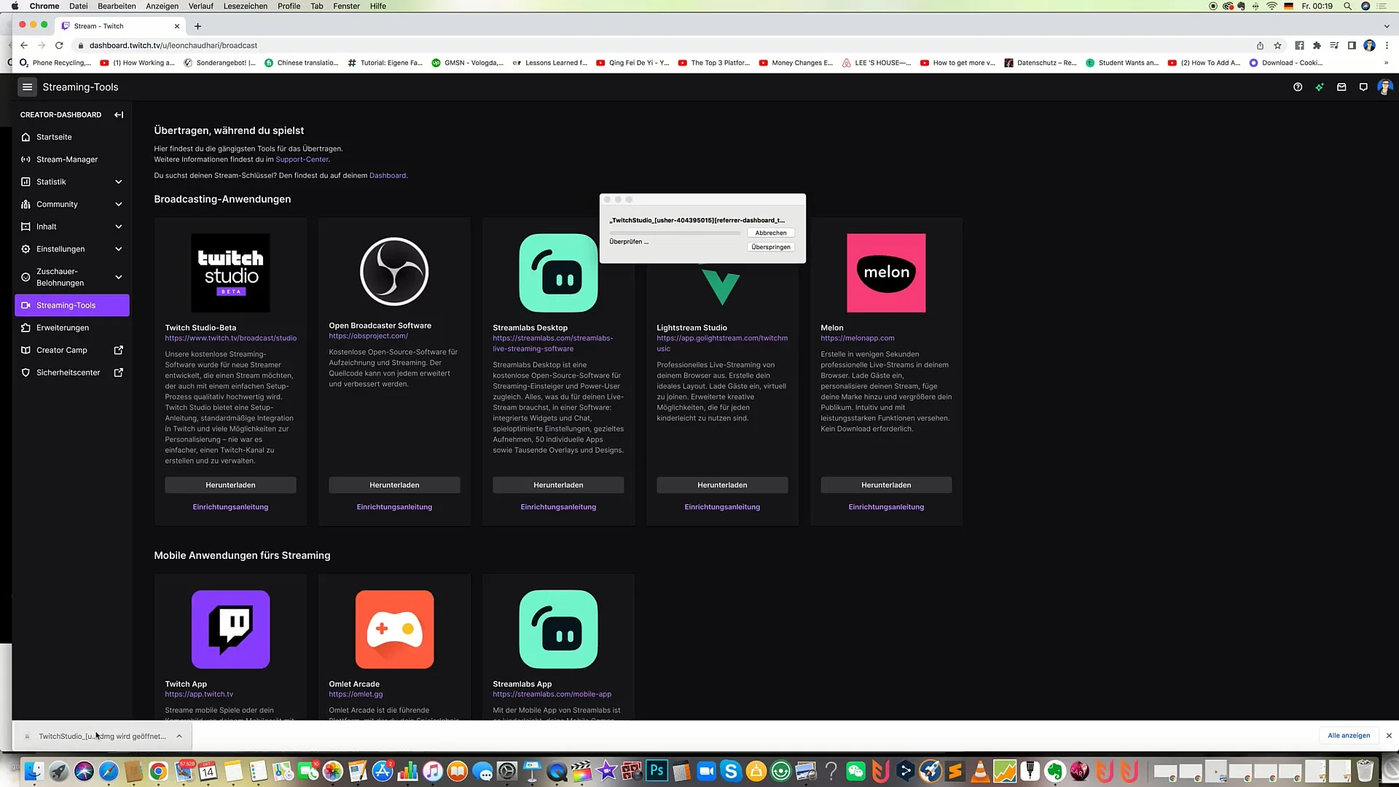This screenshot has height=787, width=1399.
Task: Show more bookmarks with the chevron
Action: [x=1386, y=63]
